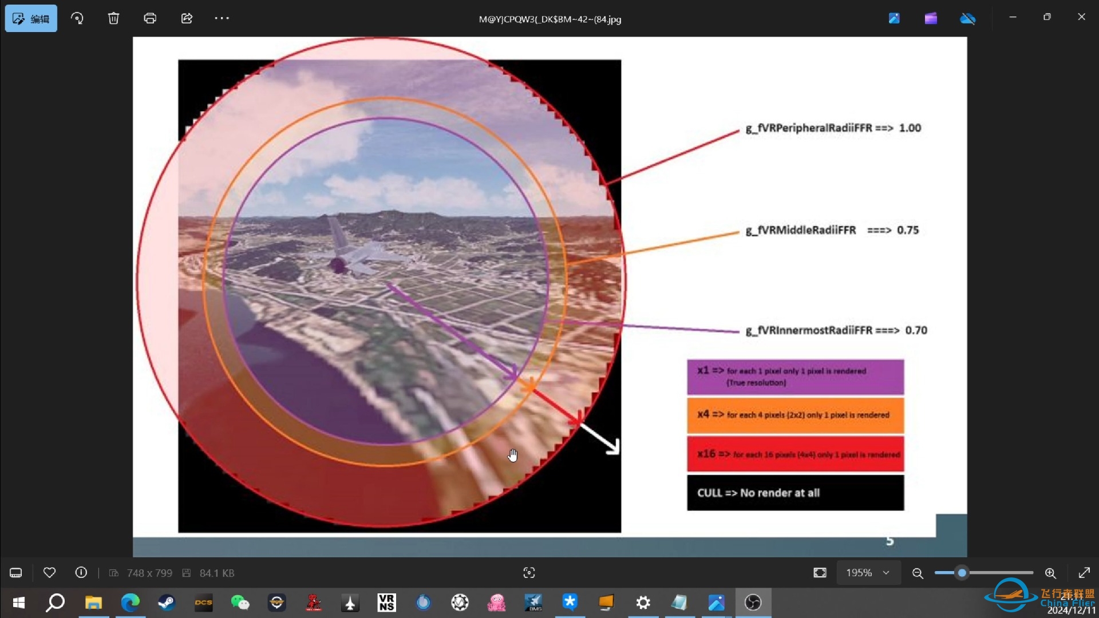The width and height of the screenshot is (1099, 618).
Task: Open the Share icon in the toolbar
Action: coord(187,18)
